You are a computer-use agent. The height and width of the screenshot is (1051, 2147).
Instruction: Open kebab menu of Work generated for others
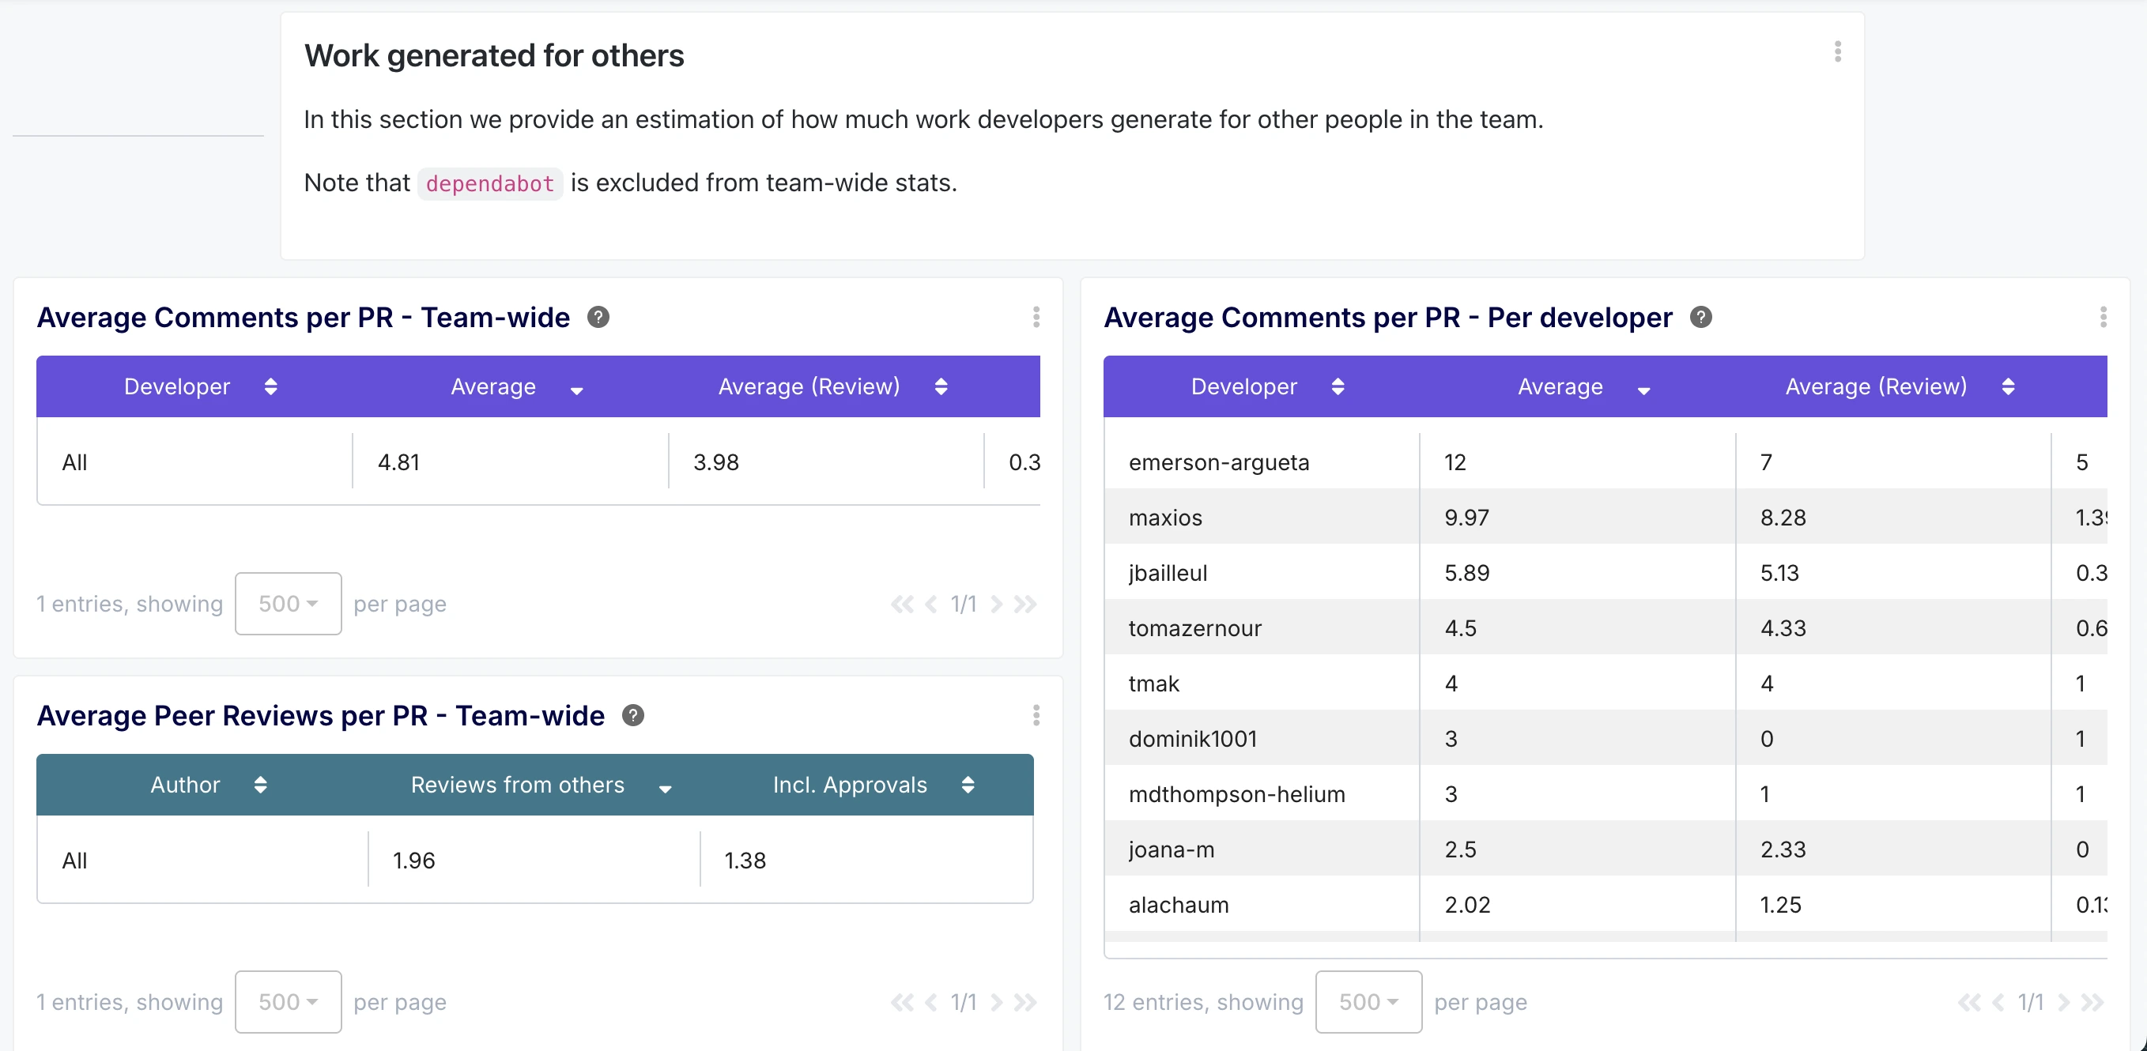pyautogui.click(x=1837, y=51)
